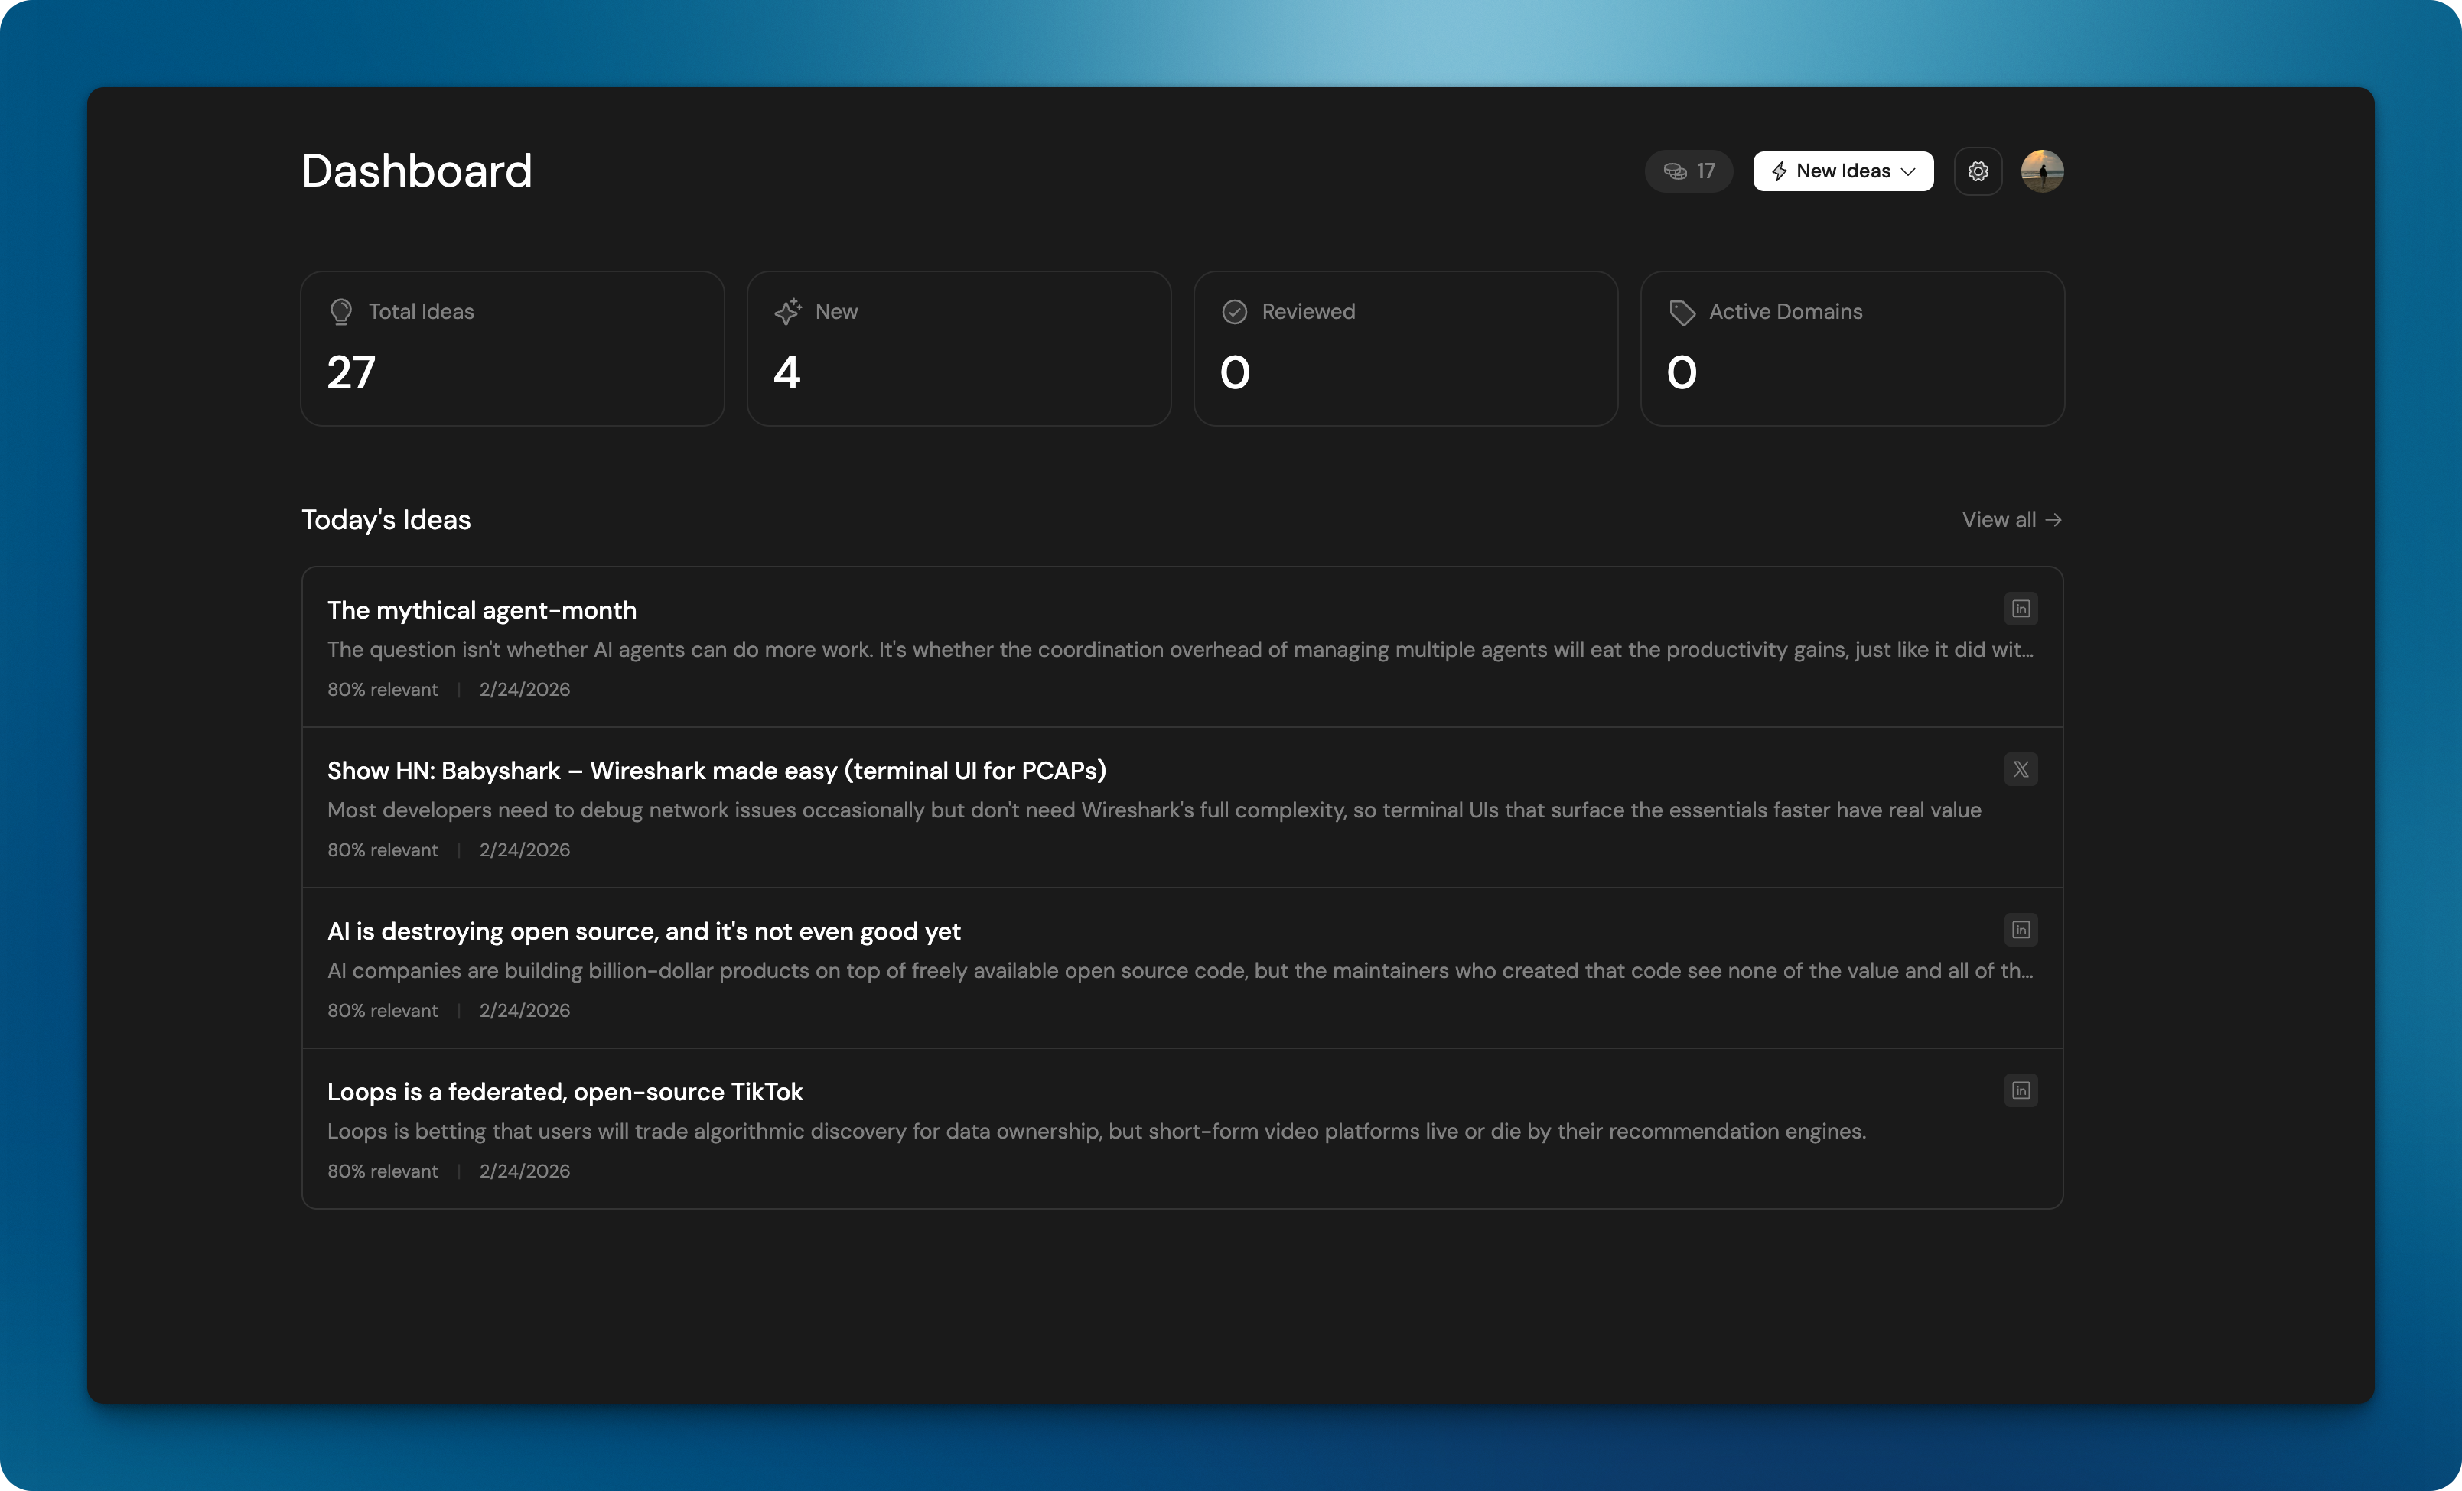Click the LinkedIn icon on mythical agent-month idea

2021,608
